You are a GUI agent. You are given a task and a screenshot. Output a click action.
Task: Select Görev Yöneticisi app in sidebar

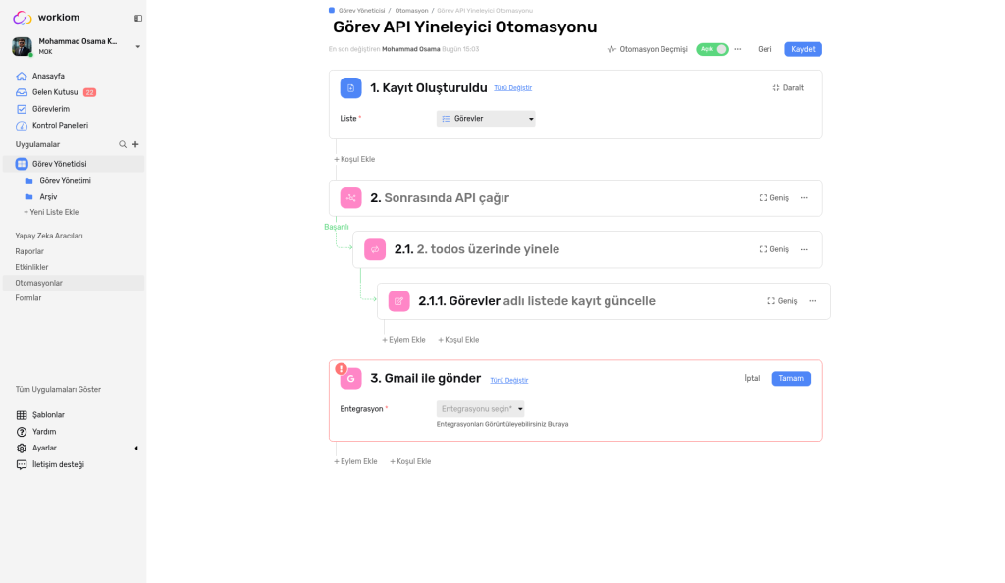pyautogui.click(x=74, y=164)
